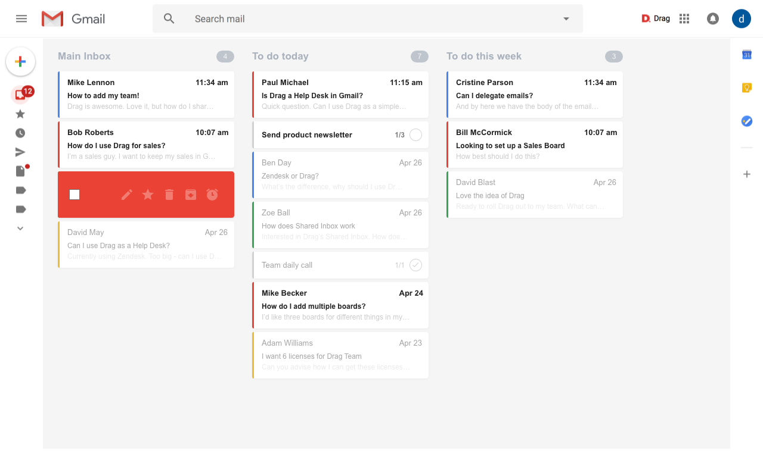Open the account avatar menu
Viewport: 763px width, 476px height.
tap(742, 18)
